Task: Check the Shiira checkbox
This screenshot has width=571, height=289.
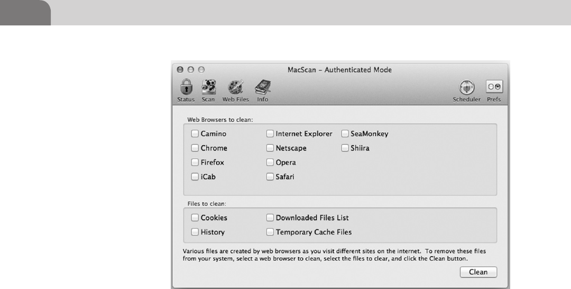Action: click(345, 148)
